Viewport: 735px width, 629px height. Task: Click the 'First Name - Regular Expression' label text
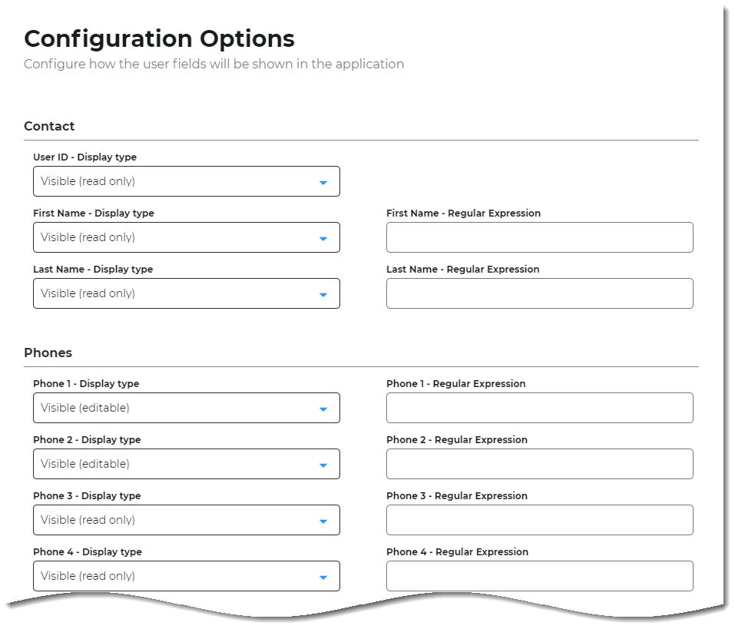tap(463, 214)
